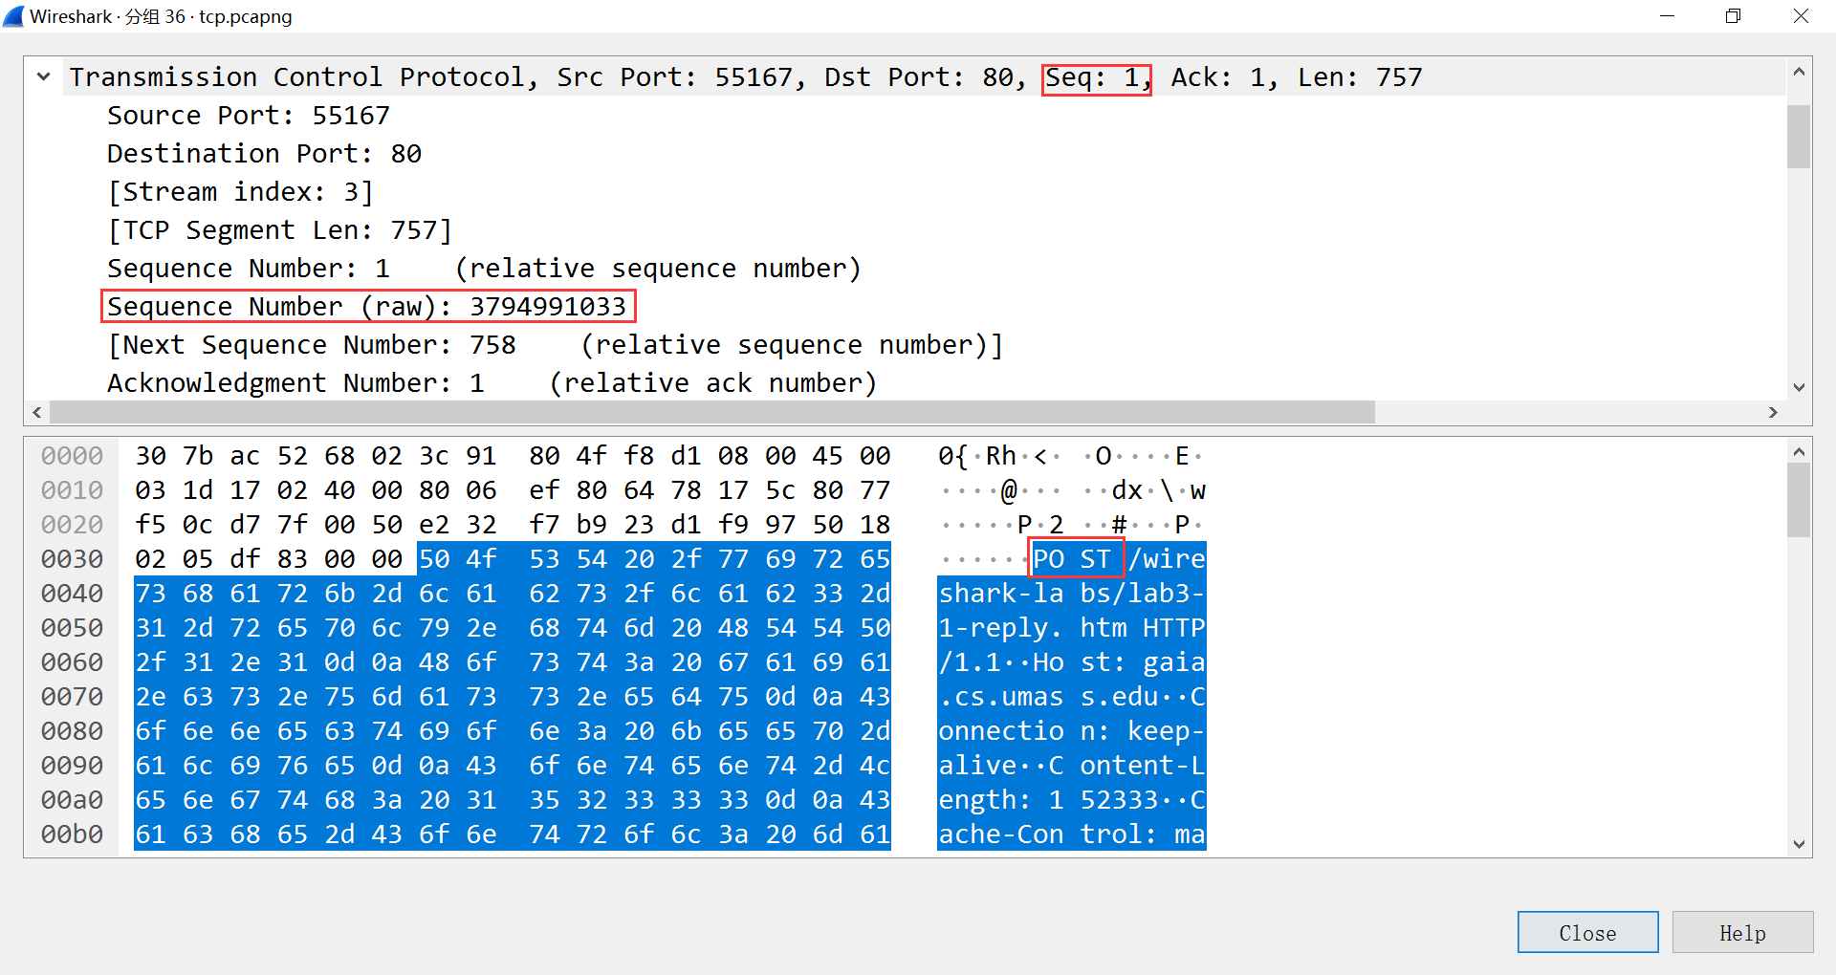Click ASCII text ".cs.umas" in hex pane
The height and width of the screenshot is (975, 1836).
(x=1000, y=697)
